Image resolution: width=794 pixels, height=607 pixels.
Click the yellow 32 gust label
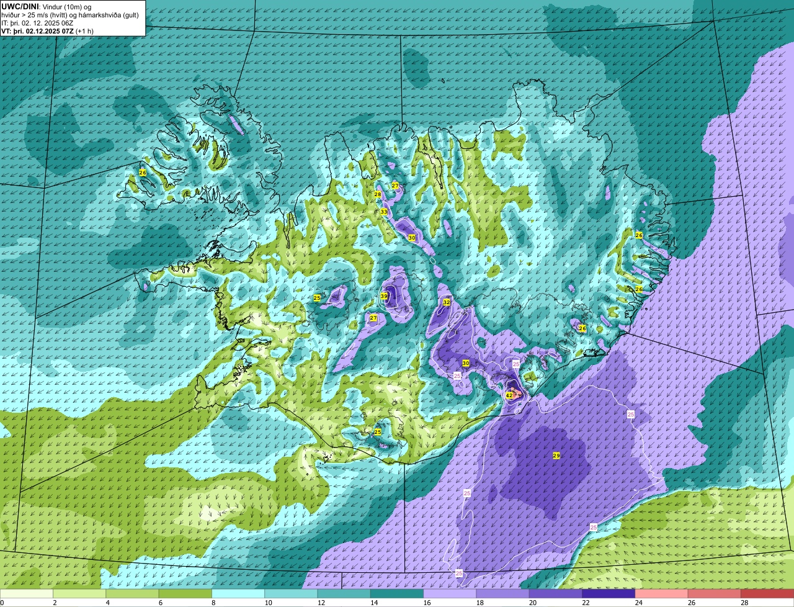[447, 302]
